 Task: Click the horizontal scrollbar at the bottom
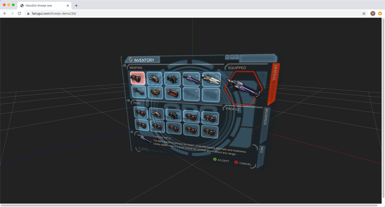click(189, 205)
